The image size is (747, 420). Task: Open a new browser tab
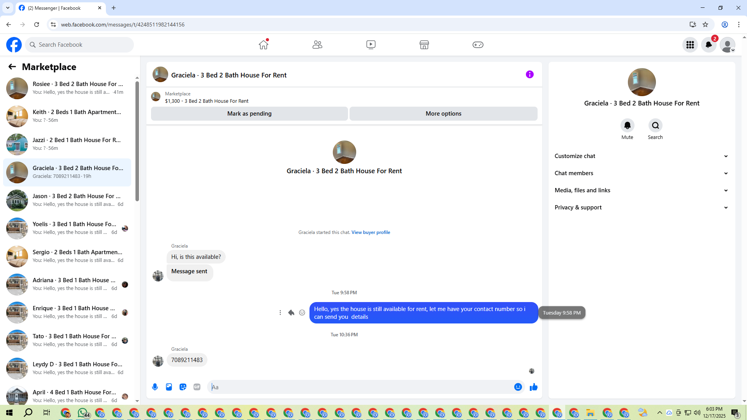[114, 8]
